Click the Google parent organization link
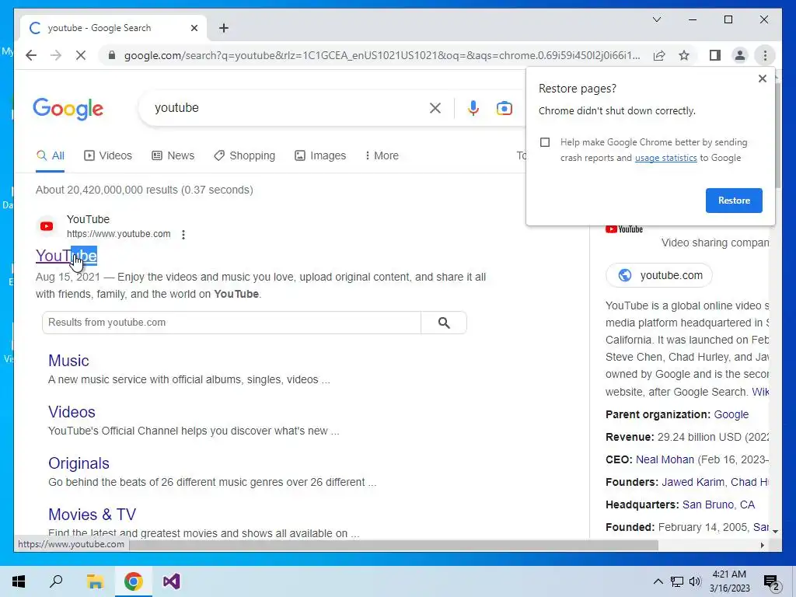796x597 pixels. (731, 414)
